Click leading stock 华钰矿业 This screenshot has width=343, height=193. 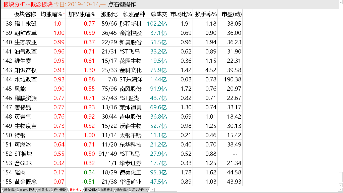pos(131,181)
